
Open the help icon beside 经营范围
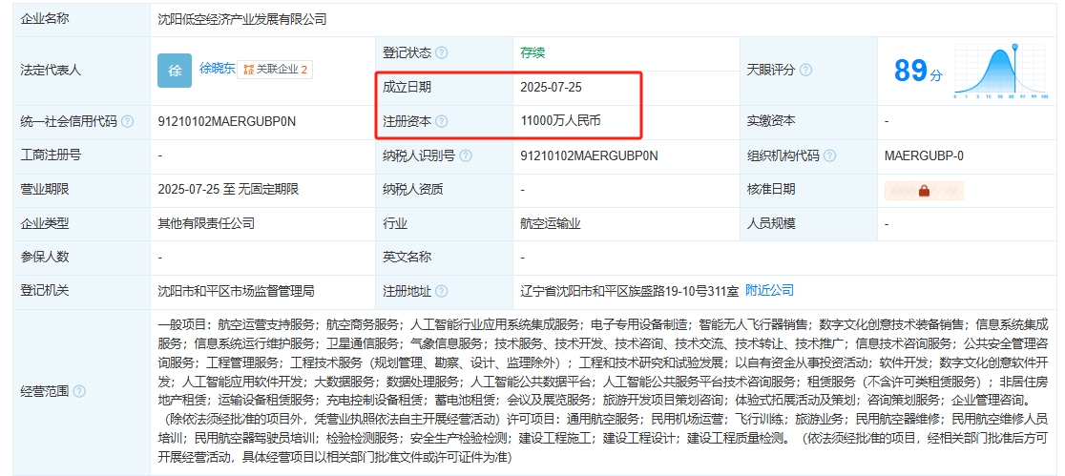[x=79, y=392]
